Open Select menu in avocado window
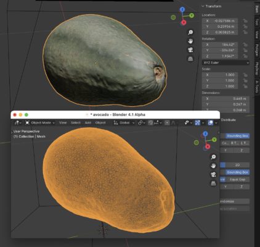This screenshot has height=247, width=260. [76, 123]
